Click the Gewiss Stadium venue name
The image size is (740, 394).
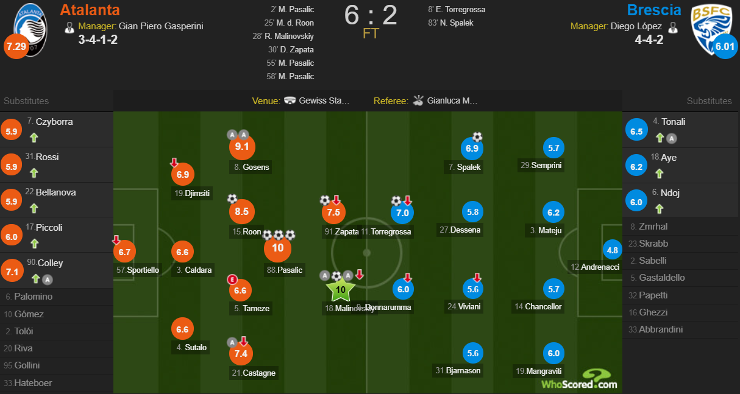pyautogui.click(x=324, y=101)
